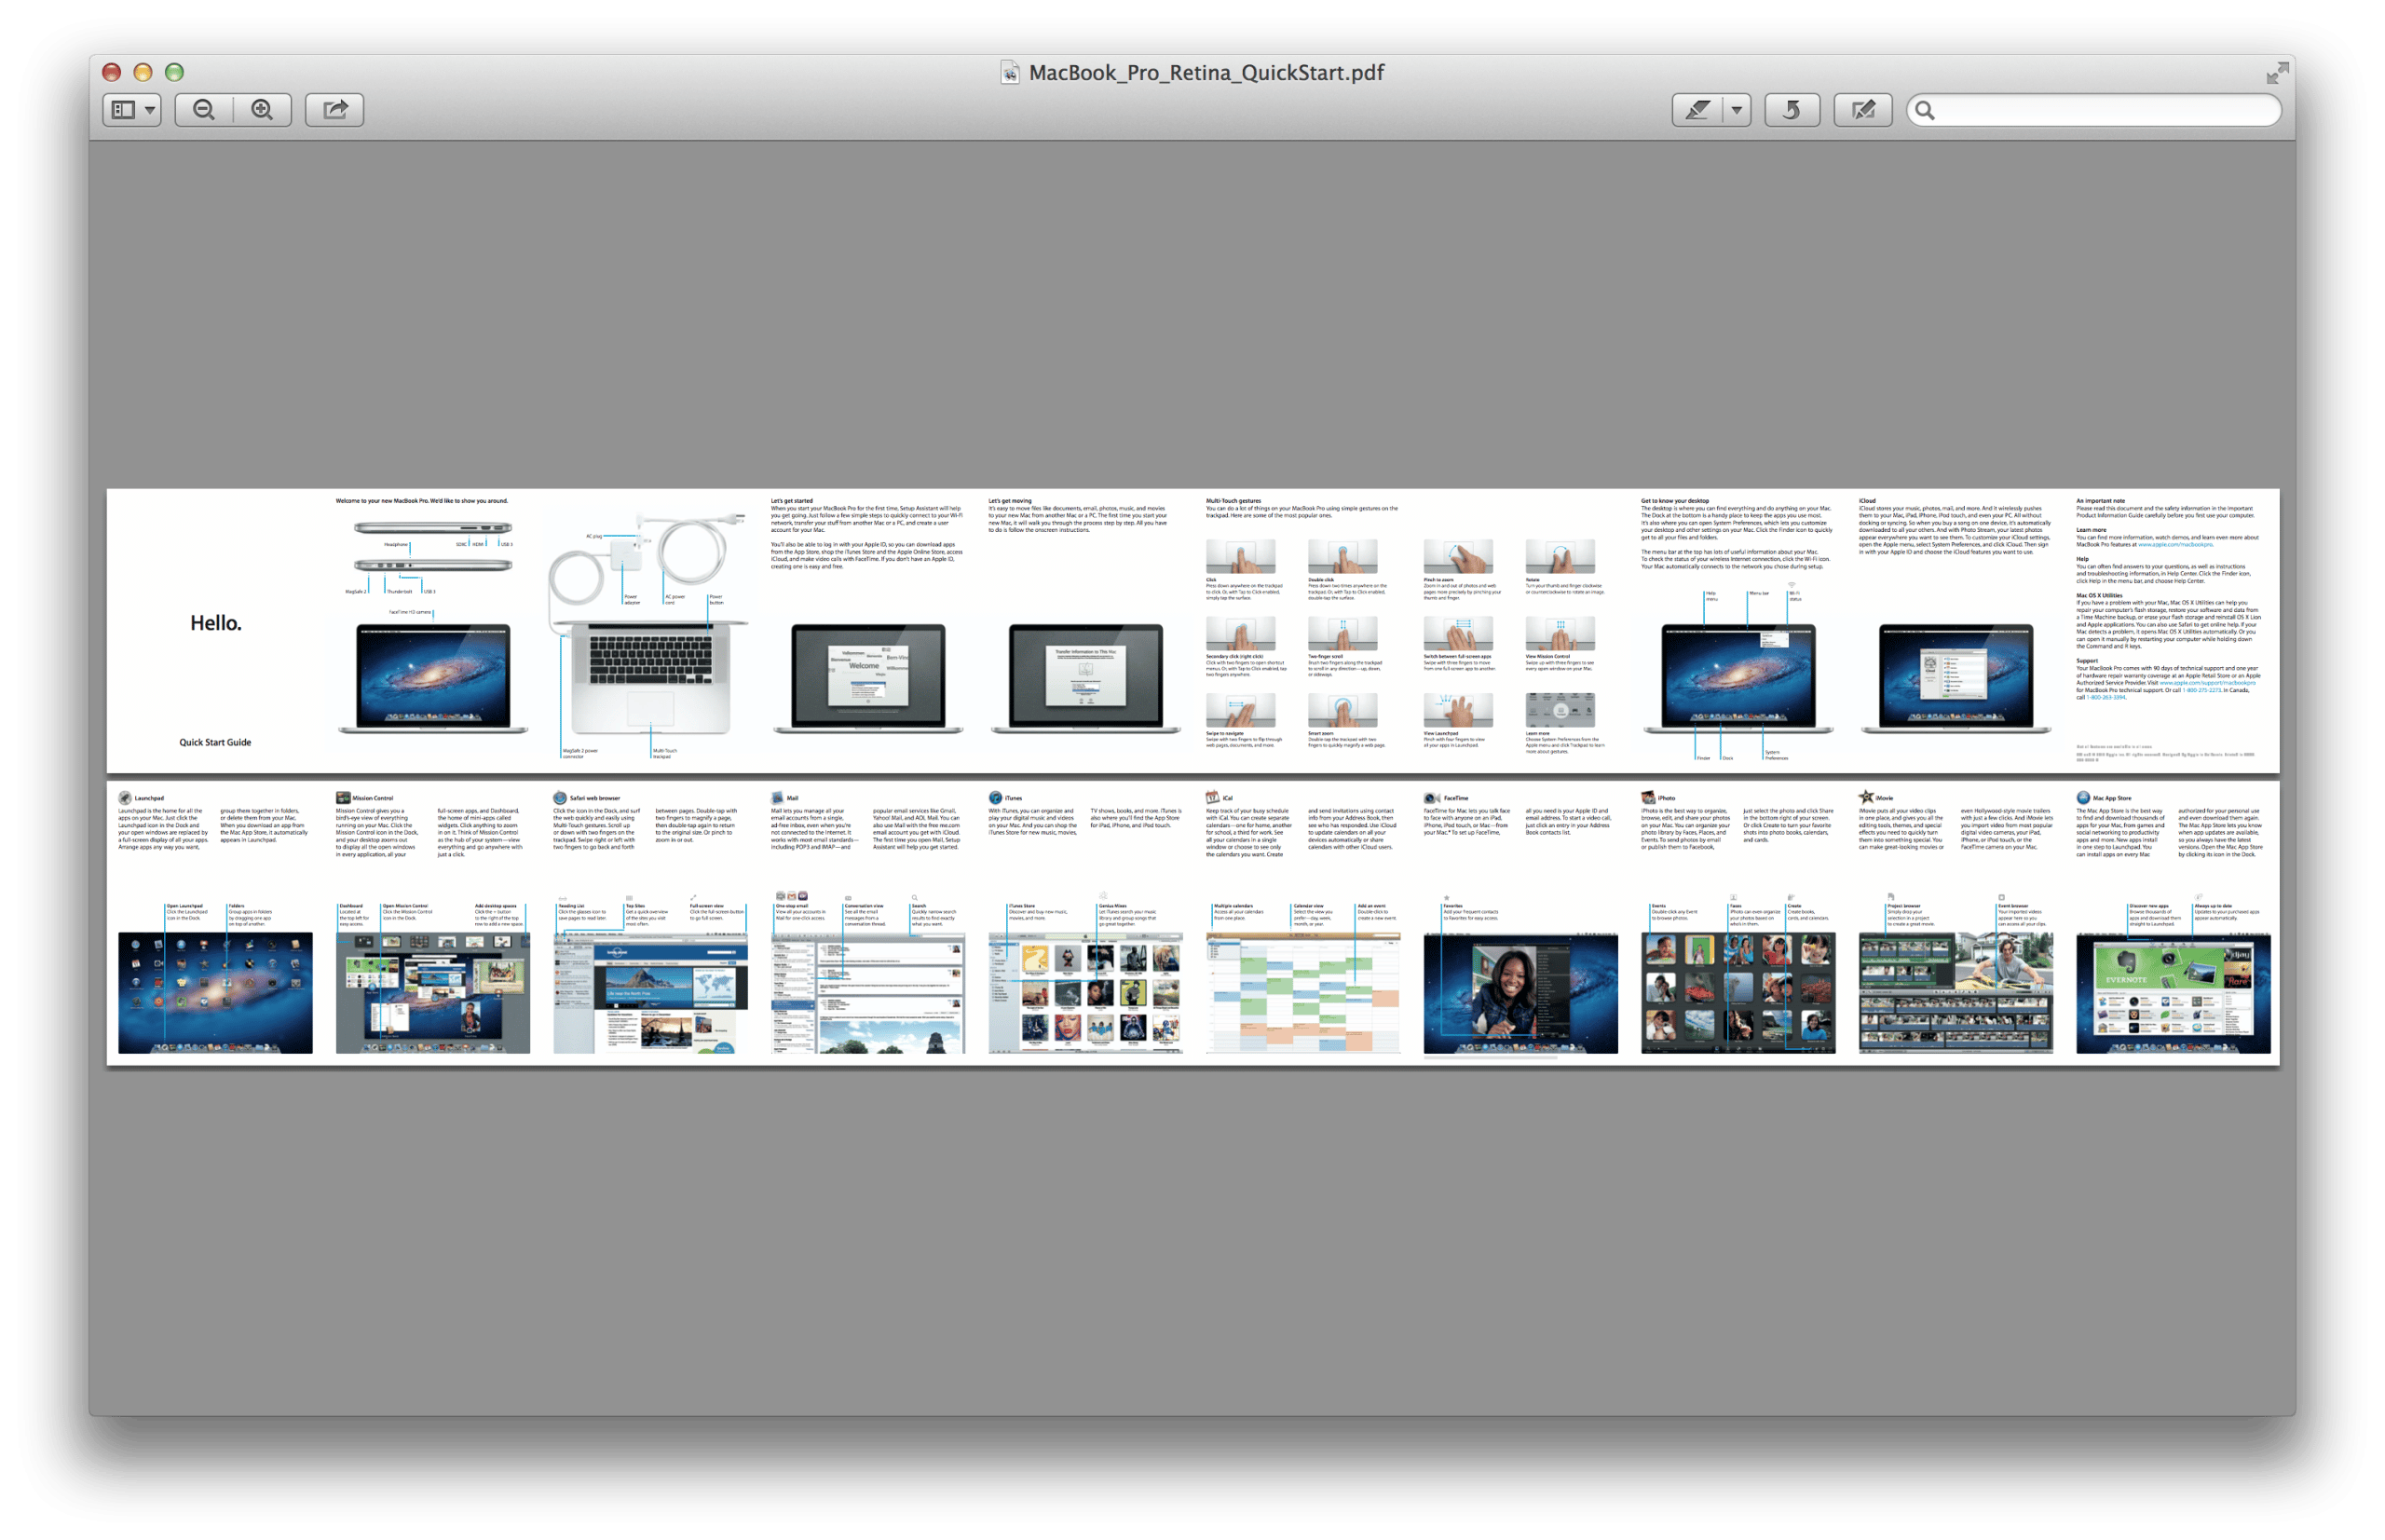Viewport: 2385px width, 1540px height.
Task: Click the Safari browser screenshot image
Action: click(650, 992)
